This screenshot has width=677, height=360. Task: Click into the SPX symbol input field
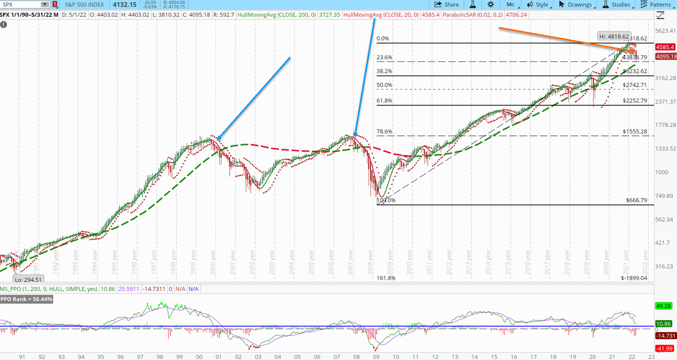click(21, 5)
